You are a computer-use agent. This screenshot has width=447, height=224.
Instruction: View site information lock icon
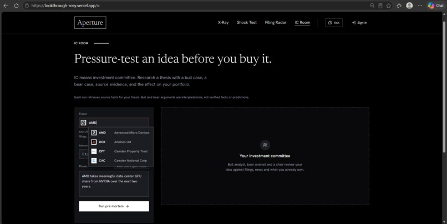pos(27,6)
